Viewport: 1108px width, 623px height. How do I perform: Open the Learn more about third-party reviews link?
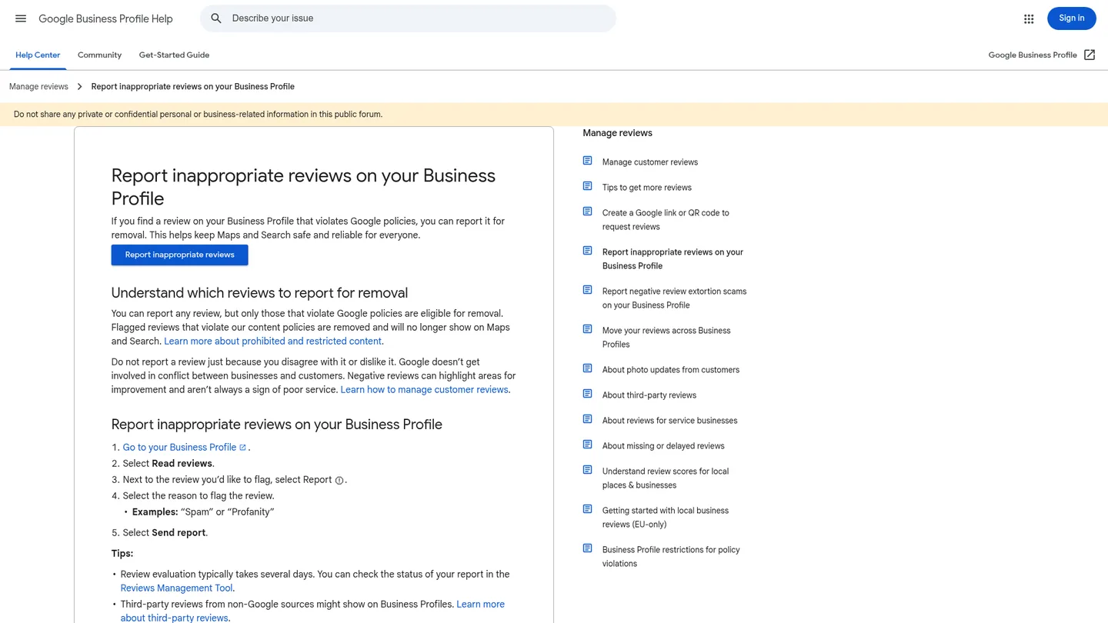(312, 611)
